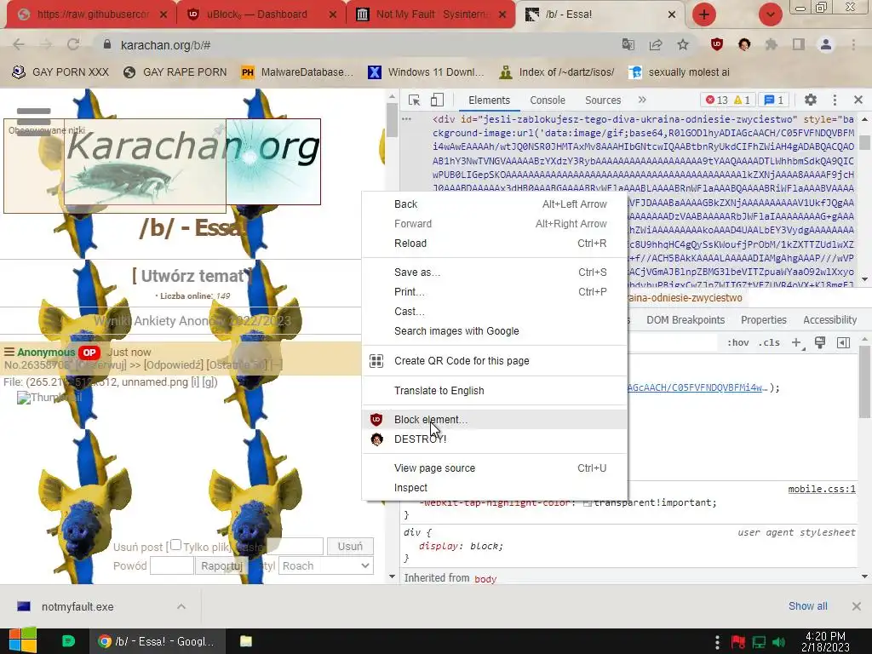Switch to the Console tab

click(548, 100)
